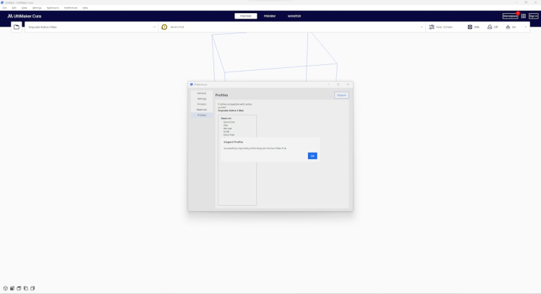
Task: Click the Fine - 0.1mm profile label
Action: pos(444,27)
